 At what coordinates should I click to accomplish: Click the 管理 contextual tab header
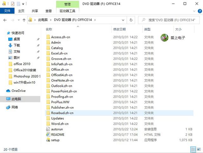(x=68, y=4)
